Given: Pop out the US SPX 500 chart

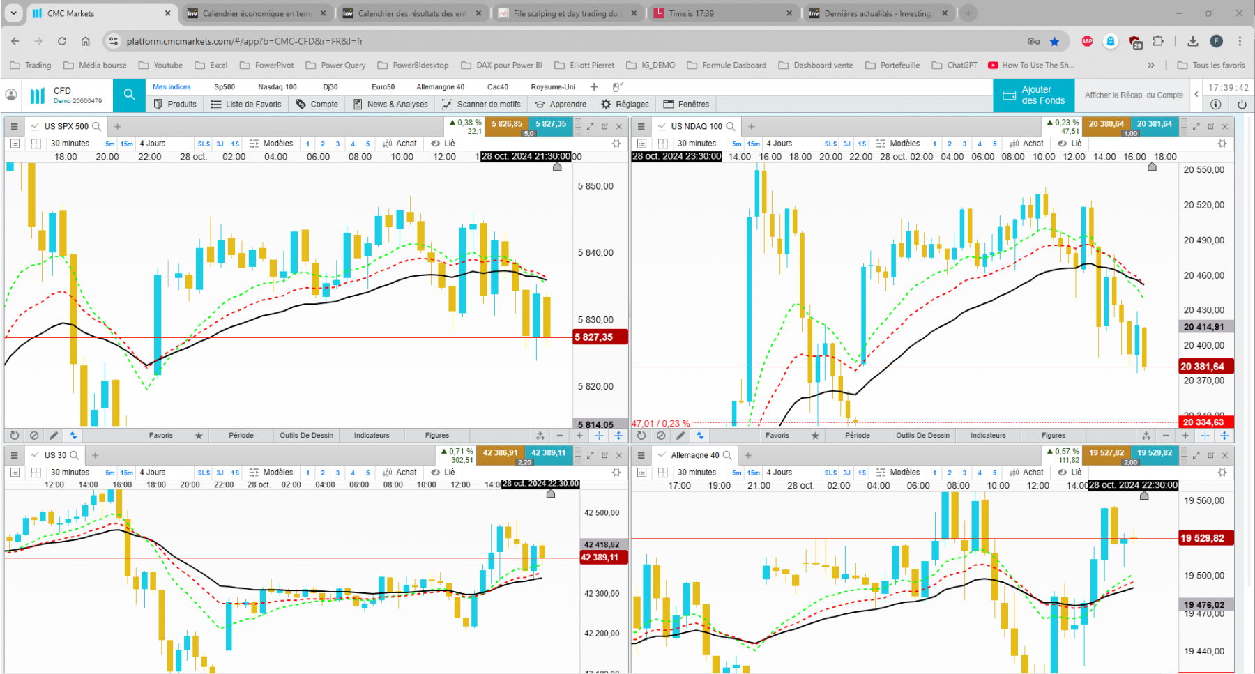Looking at the screenshot, I should (604, 126).
